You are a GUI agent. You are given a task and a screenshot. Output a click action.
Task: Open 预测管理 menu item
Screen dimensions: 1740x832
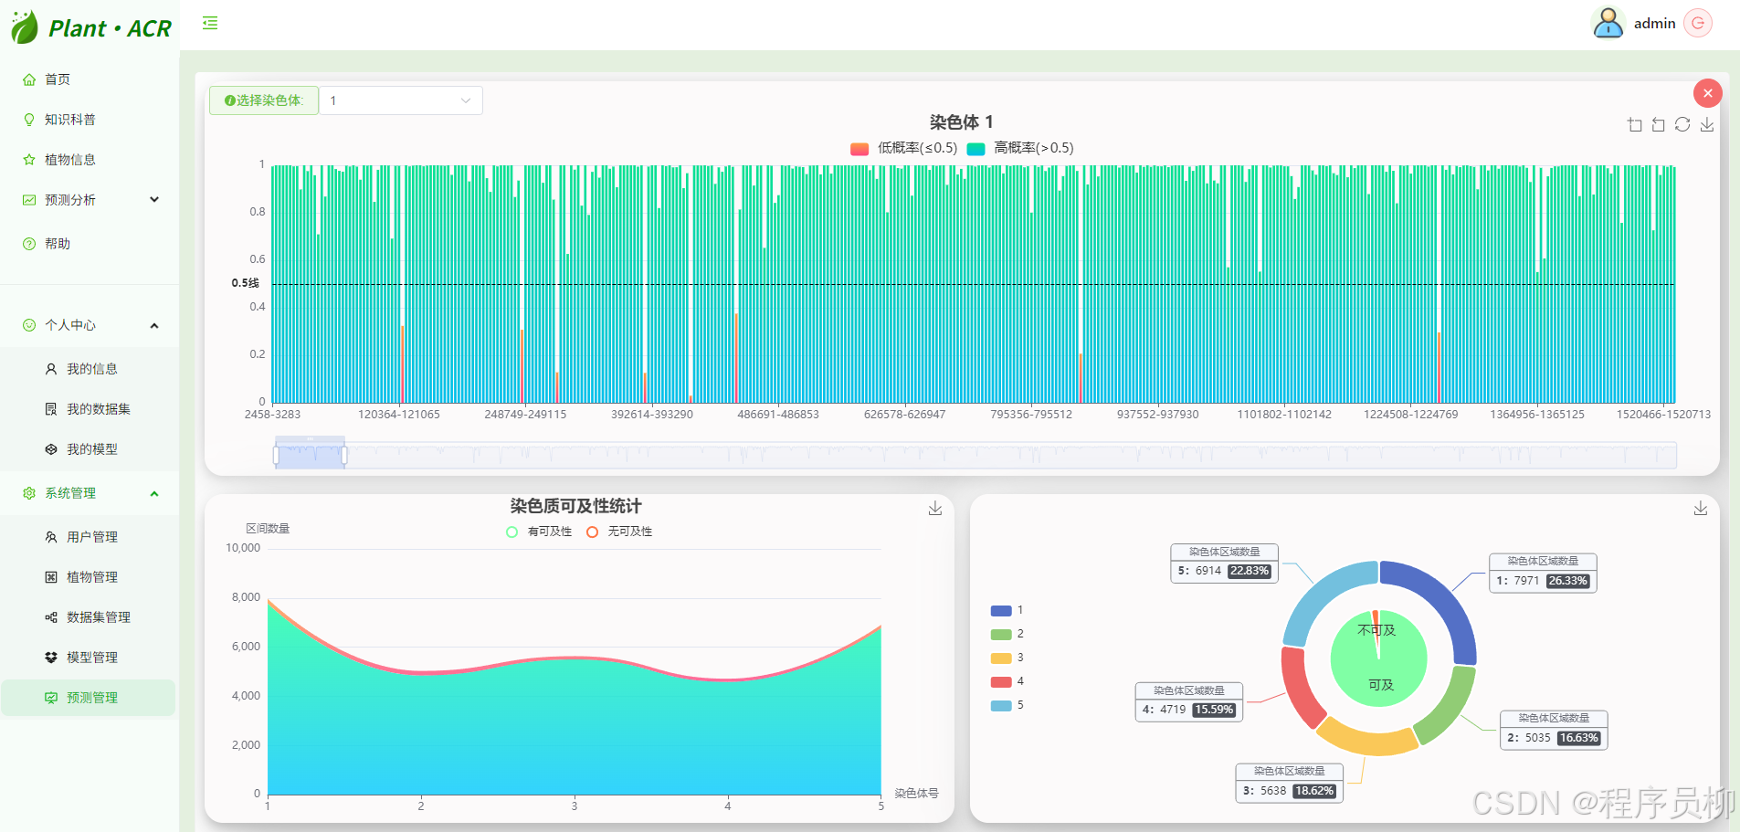point(90,698)
